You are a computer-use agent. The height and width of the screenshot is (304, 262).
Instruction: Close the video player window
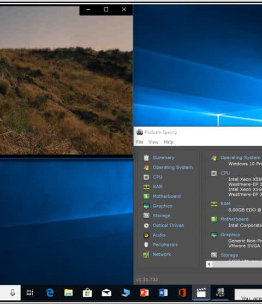pos(124,9)
